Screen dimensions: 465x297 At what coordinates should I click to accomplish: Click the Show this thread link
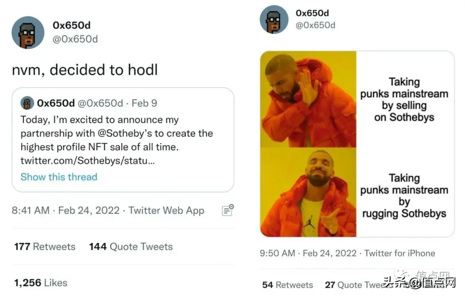(x=59, y=177)
